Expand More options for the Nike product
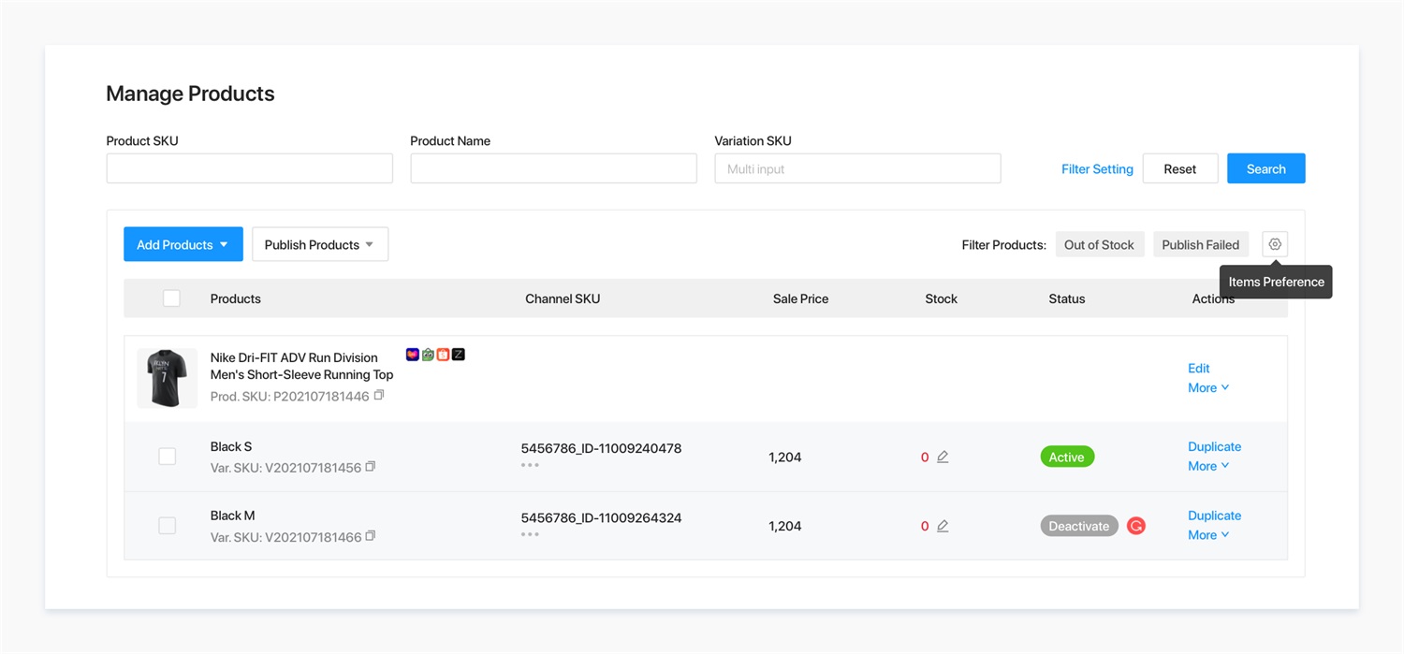 (x=1207, y=387)
